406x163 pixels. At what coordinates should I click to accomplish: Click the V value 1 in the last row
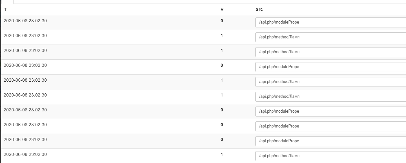pyautogui.click(x=222, y=155)
